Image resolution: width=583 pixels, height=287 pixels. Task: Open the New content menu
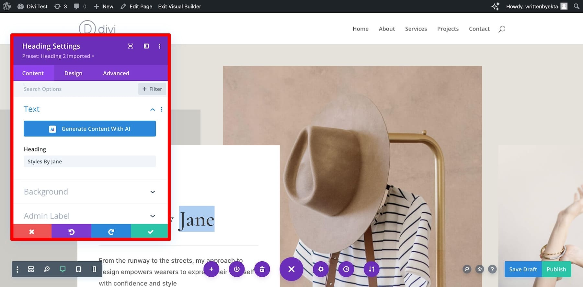pos(104,6)
